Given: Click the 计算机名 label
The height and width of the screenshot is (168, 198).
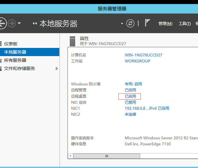Looking at the screenshot, I should click(79, 55).
